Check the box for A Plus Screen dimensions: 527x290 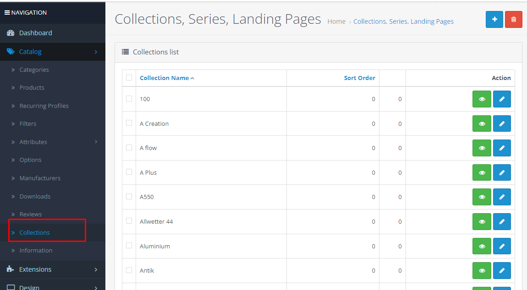click(129, 172)
